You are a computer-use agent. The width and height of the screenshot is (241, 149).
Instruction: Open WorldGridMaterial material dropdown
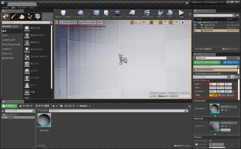229,123
